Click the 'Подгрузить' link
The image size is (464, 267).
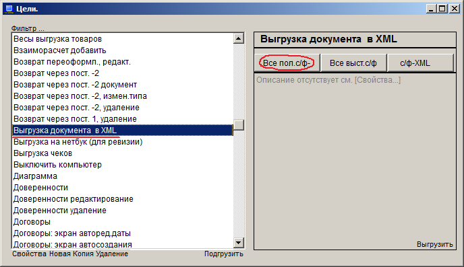point(224,254)
